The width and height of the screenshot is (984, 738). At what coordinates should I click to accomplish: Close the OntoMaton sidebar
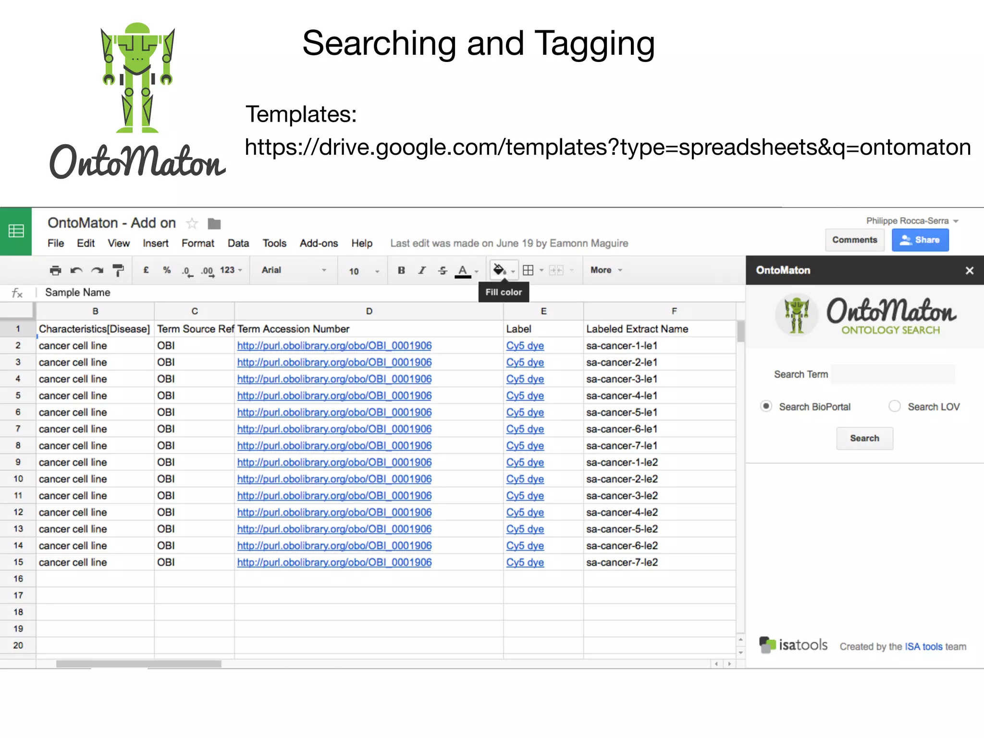[x=969, y=271]
